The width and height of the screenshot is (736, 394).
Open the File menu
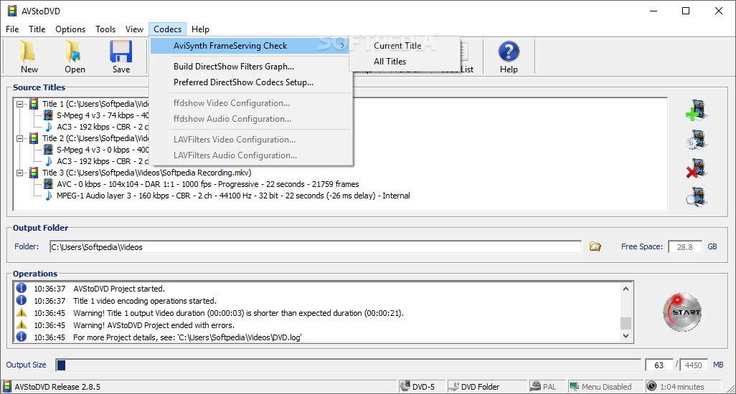point(12,29)
